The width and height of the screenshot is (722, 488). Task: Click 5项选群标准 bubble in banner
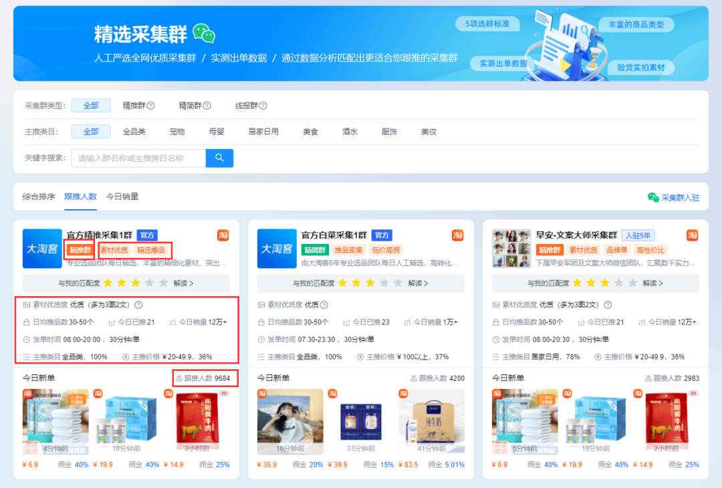click(487, 23)
